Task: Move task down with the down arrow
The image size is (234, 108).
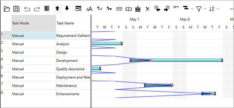Action: [x=67, y=8]
